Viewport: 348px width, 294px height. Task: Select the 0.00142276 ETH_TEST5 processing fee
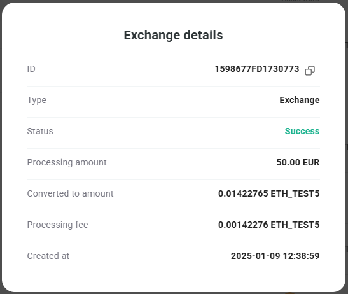coord(268,225)
